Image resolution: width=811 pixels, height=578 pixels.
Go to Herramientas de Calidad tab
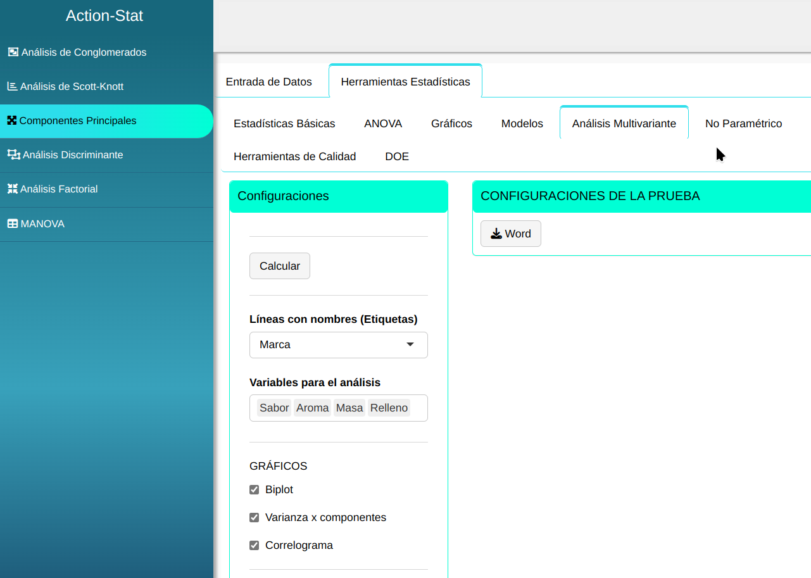pyautogui.click(x=294, y=156)
